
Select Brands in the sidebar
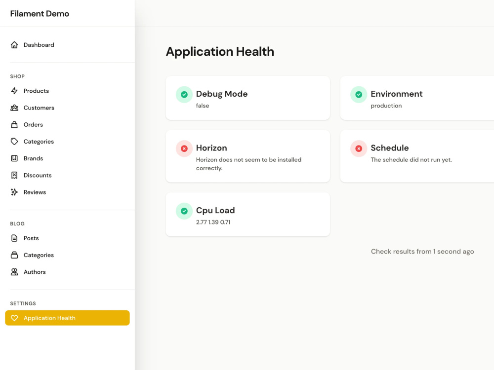67,158
